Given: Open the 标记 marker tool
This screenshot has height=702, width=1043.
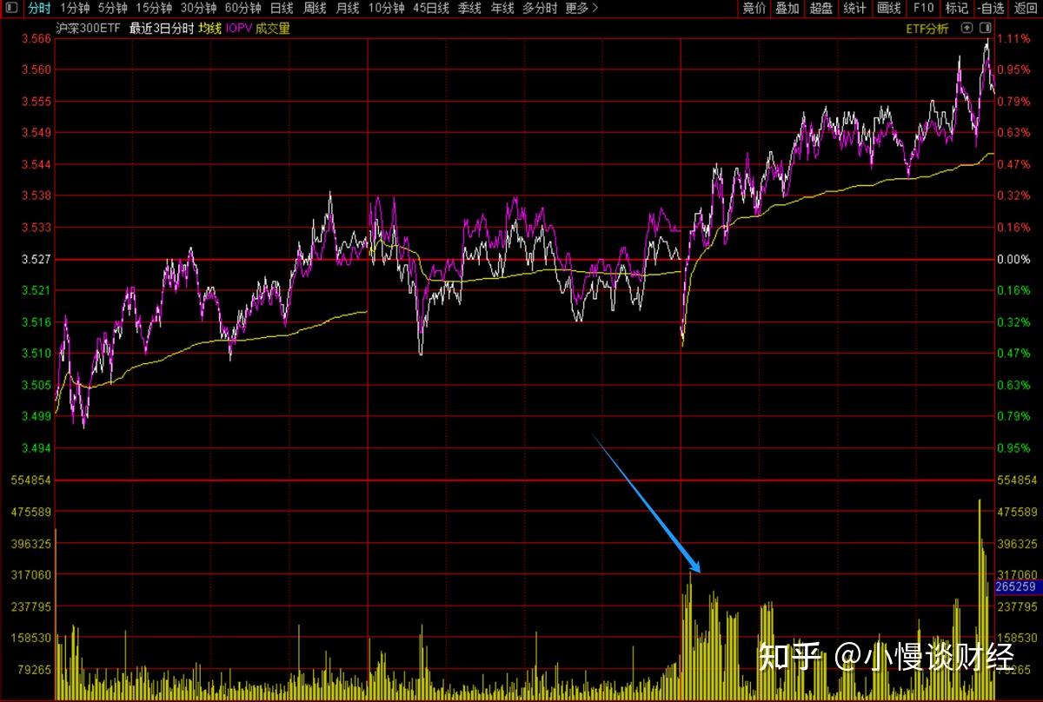Looking at the screenshot, I should (x=956, y=9).
